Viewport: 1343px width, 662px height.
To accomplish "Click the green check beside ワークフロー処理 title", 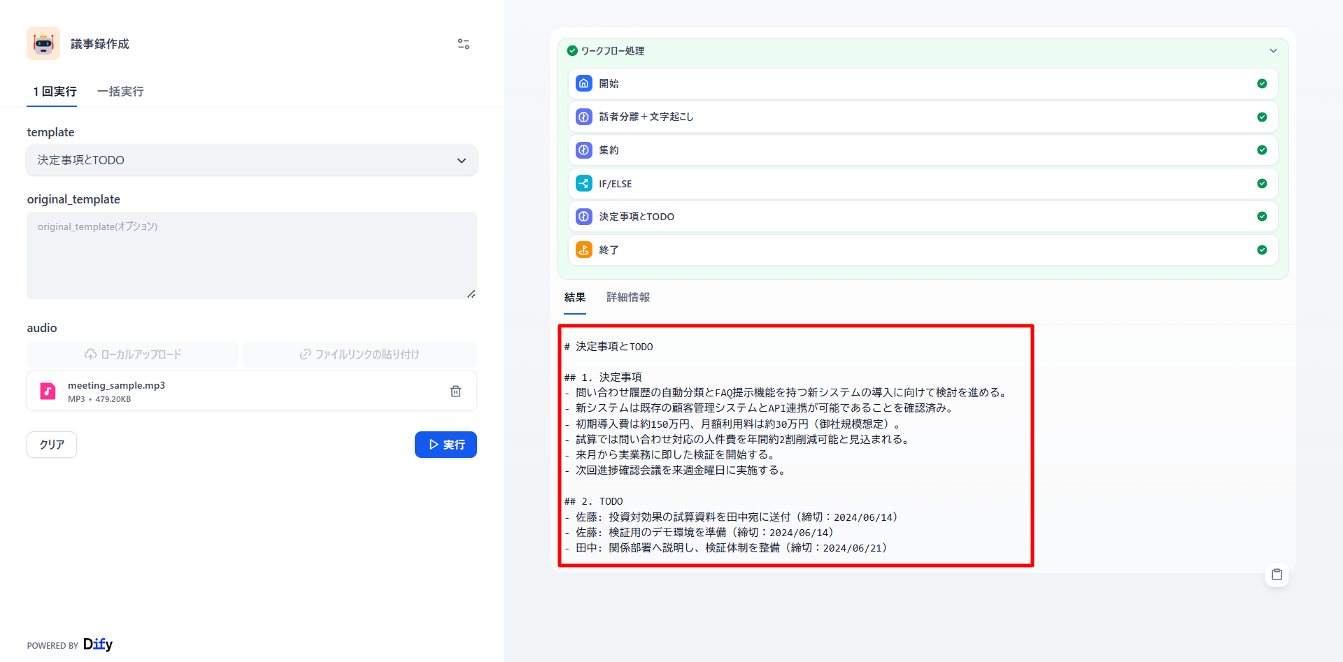I will pos(572,50).
